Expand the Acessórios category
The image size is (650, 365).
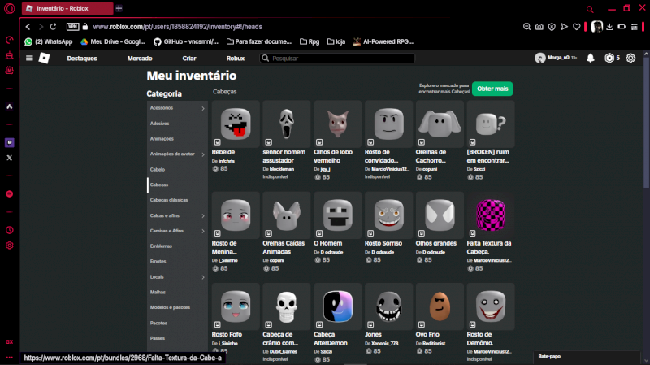pyautogui.click(x=203, y=108)
